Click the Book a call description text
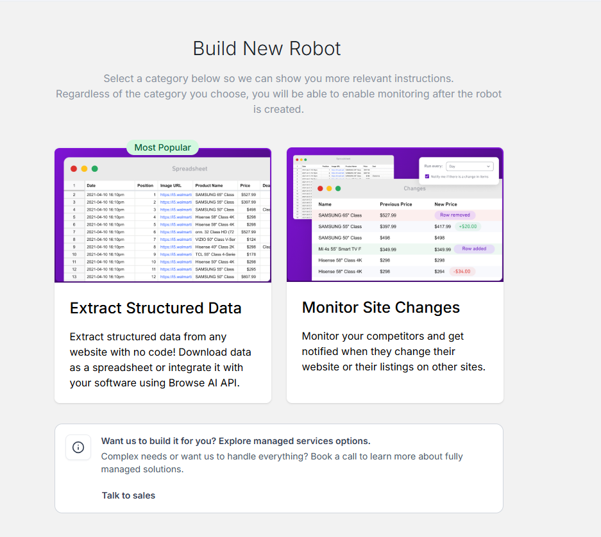Viewport: 601px width, 537px height. tap(282, 463)
